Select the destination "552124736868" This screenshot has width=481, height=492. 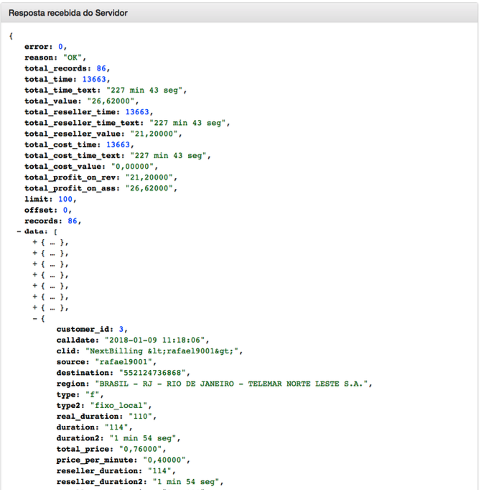(x=152, y=373)
